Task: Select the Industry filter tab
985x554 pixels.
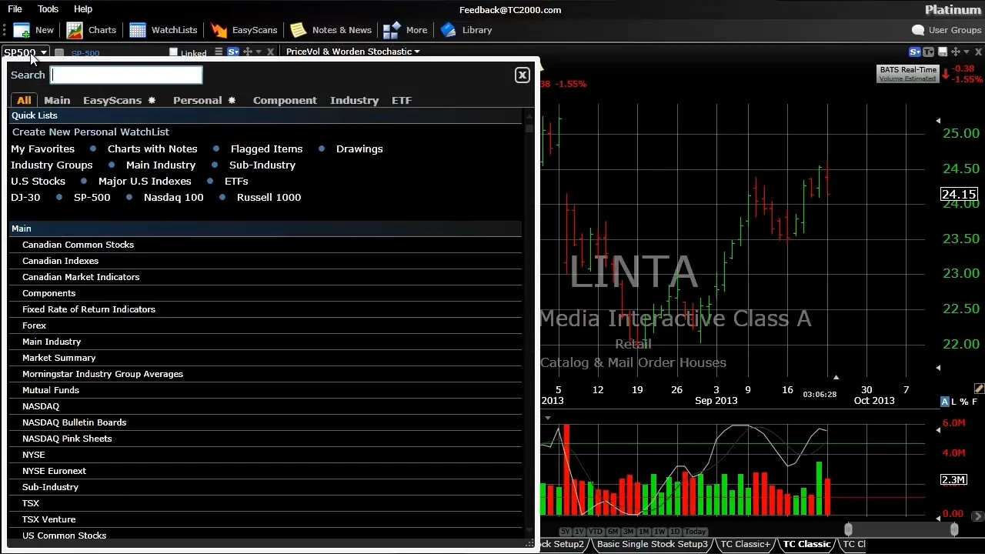Action: click(354, 100)
